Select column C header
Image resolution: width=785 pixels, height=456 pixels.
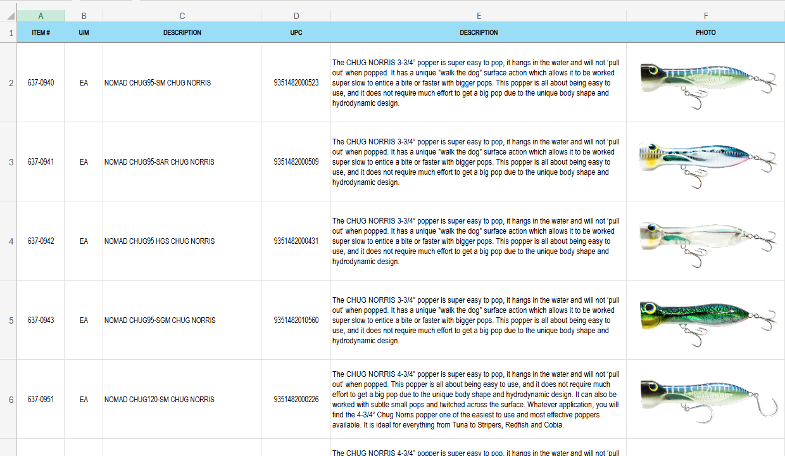point(182,16)
